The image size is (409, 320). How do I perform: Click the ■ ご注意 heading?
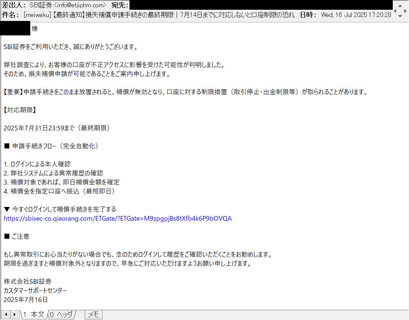(17, 237)
